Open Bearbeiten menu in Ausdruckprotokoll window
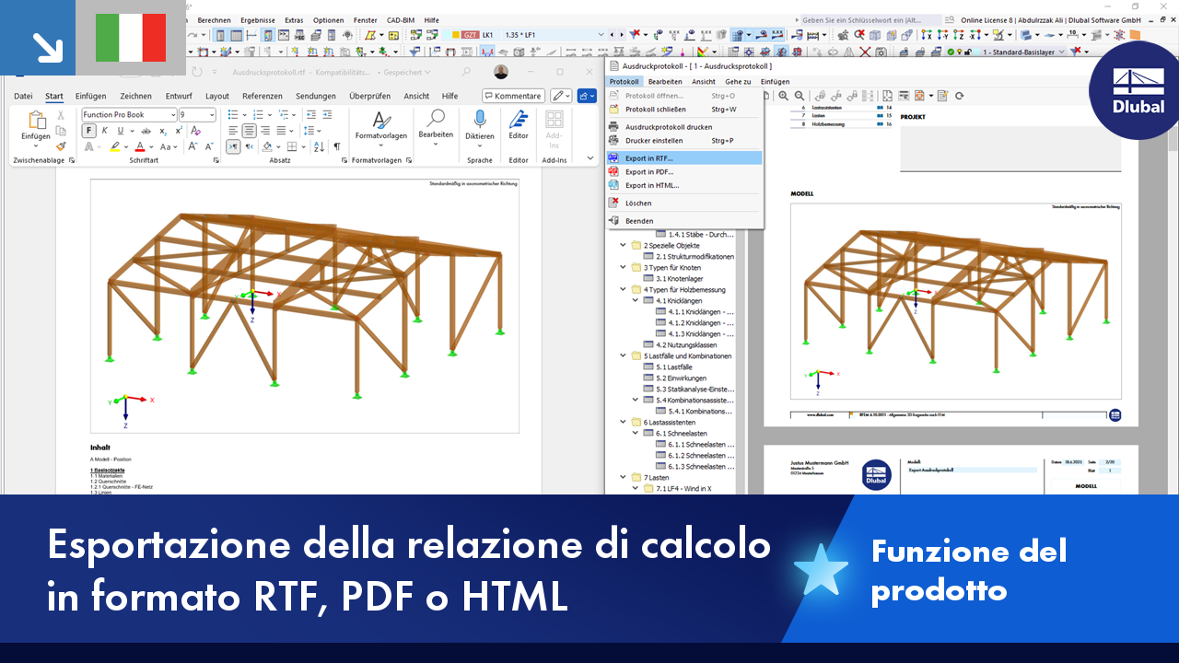1179x663 pixels. (664, 82)
